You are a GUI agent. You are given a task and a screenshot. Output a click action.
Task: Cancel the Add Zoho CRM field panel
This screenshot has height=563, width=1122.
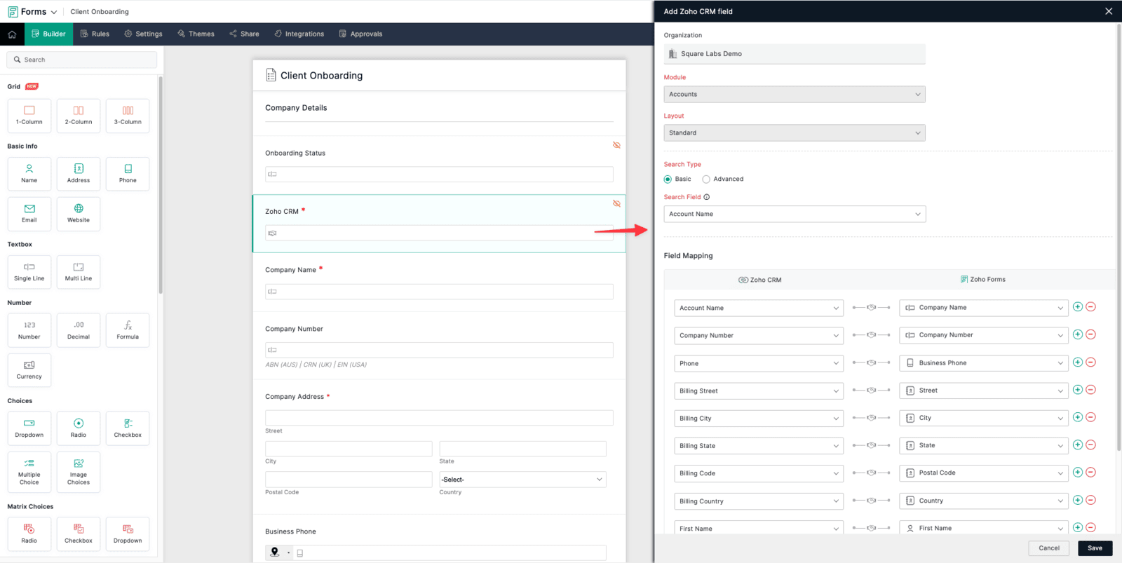(1048, 548)
